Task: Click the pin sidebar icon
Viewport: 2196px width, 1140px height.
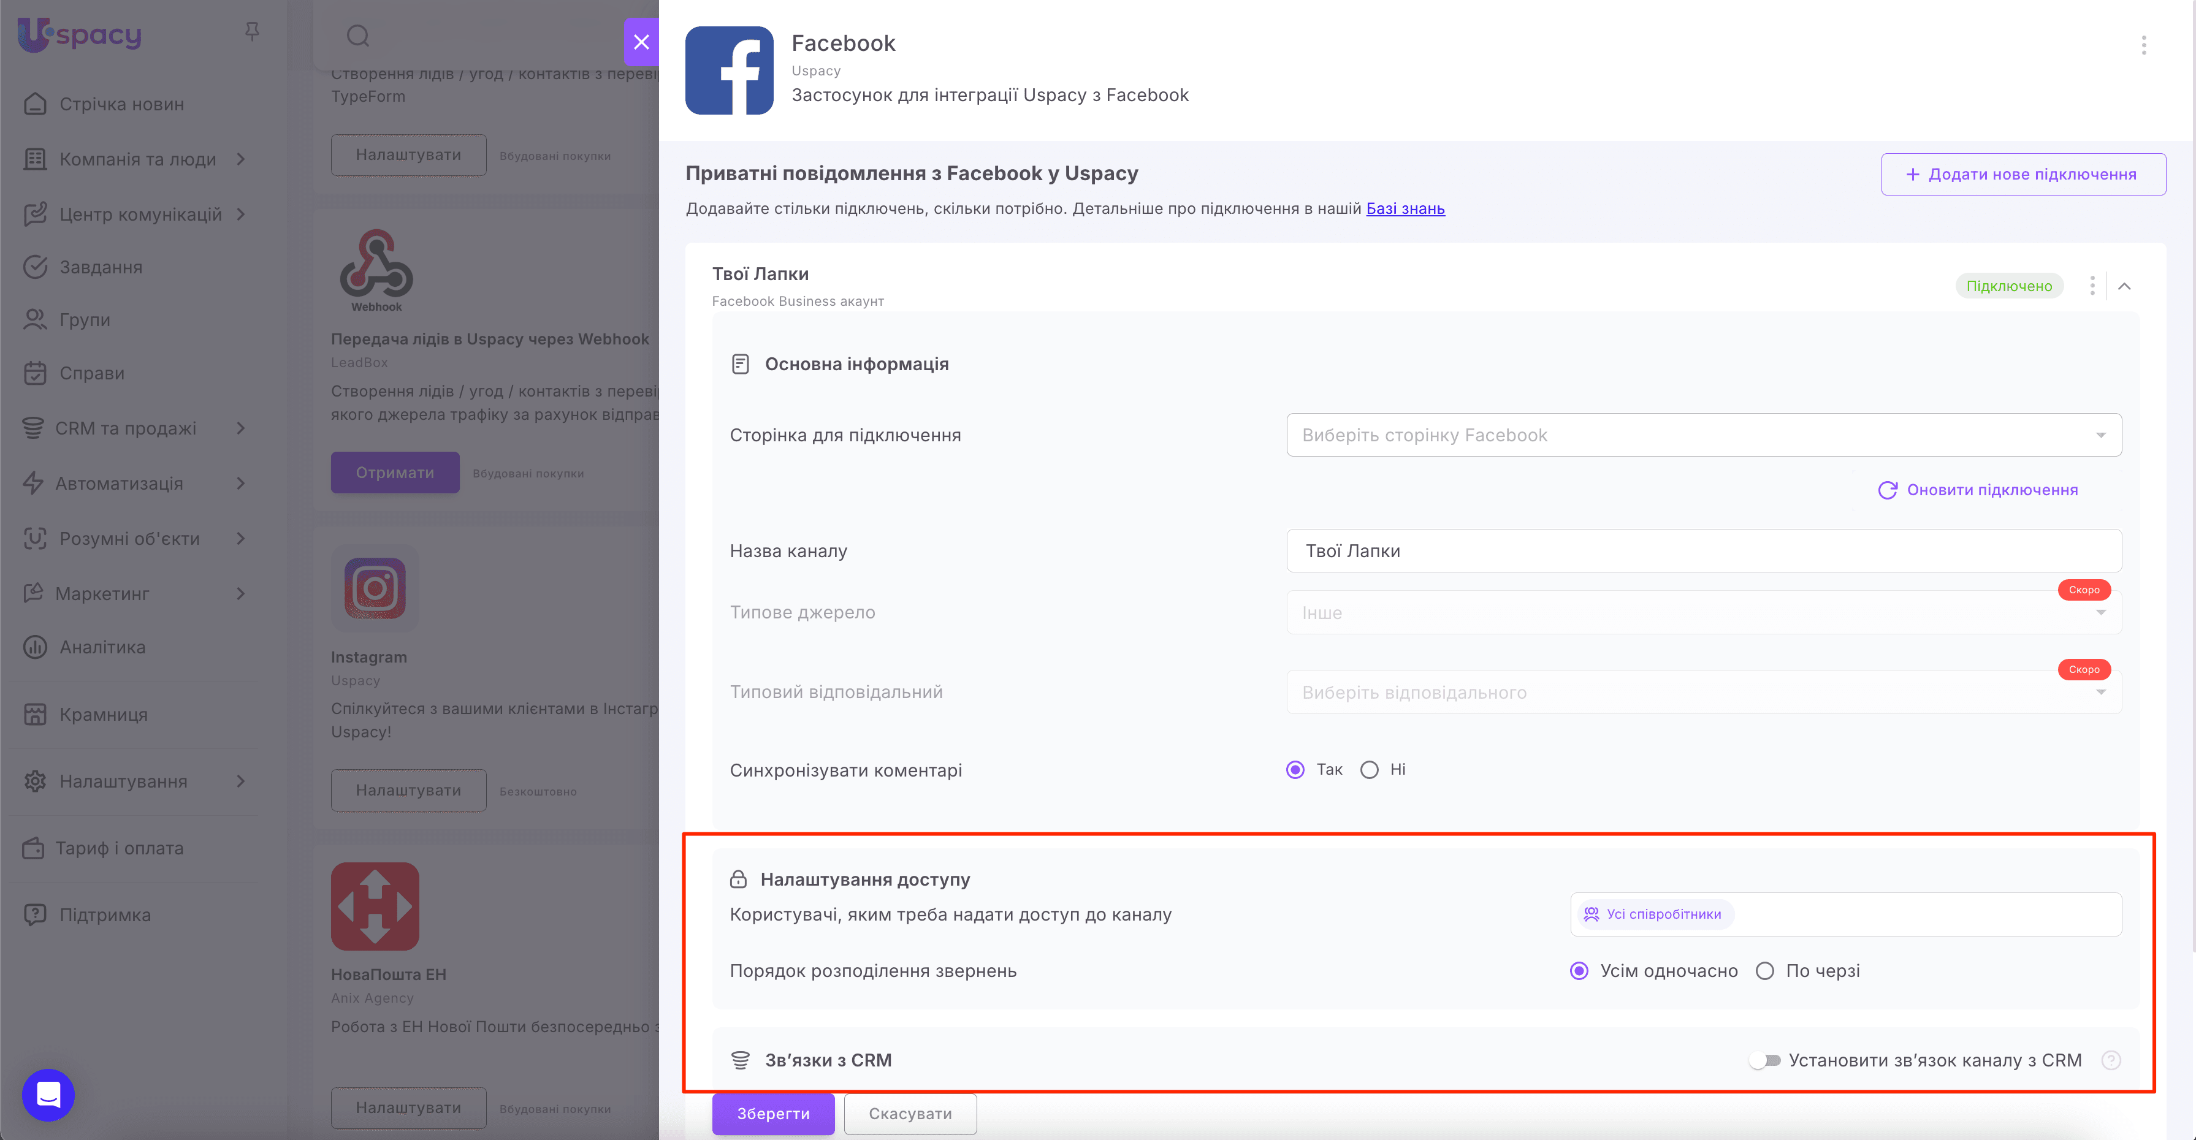Action: pyautogui.click(x=251, y=32)
